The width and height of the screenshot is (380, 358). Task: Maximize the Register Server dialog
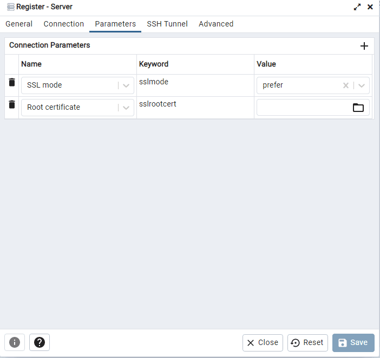tap(357, 7)
